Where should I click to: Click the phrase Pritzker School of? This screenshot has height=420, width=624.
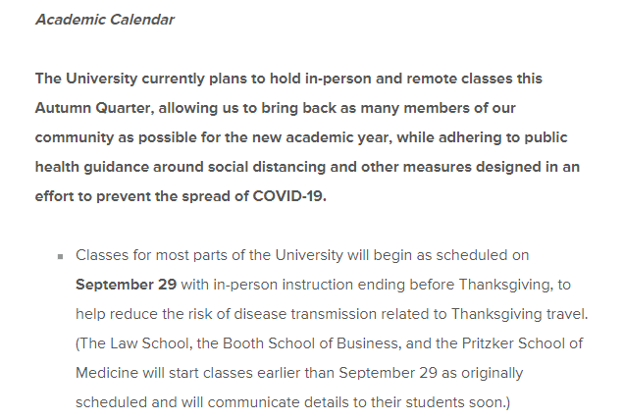(x=522, y=343)
